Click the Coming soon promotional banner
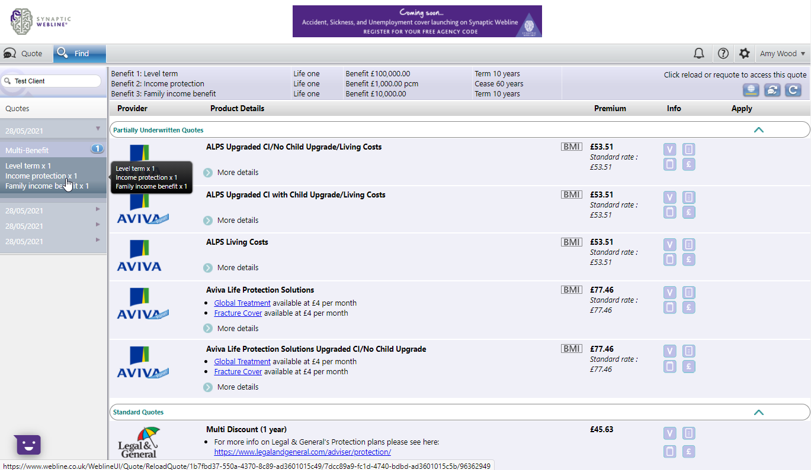 (x=417, y=21)
